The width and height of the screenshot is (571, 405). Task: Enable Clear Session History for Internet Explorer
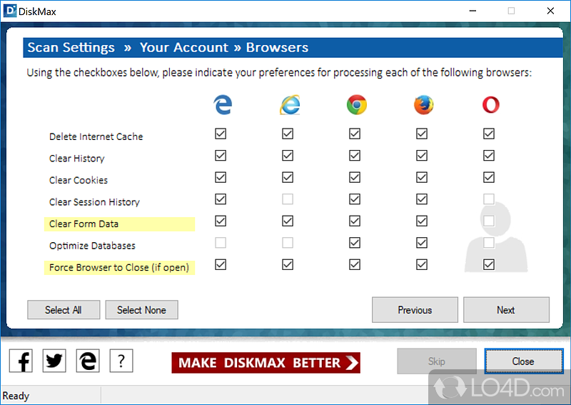[287, 199]
